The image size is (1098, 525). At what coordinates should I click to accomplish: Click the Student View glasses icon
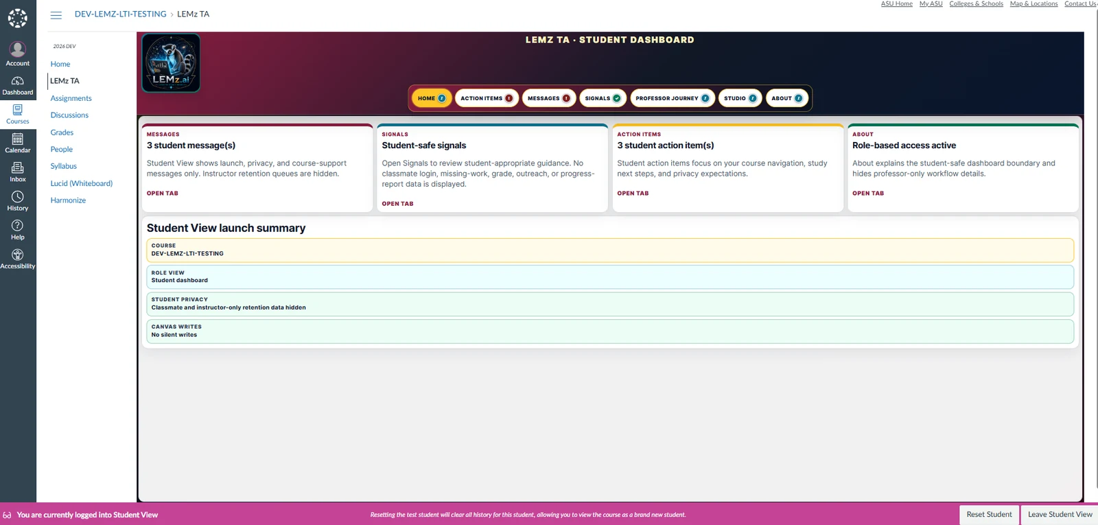coord(7,515)
